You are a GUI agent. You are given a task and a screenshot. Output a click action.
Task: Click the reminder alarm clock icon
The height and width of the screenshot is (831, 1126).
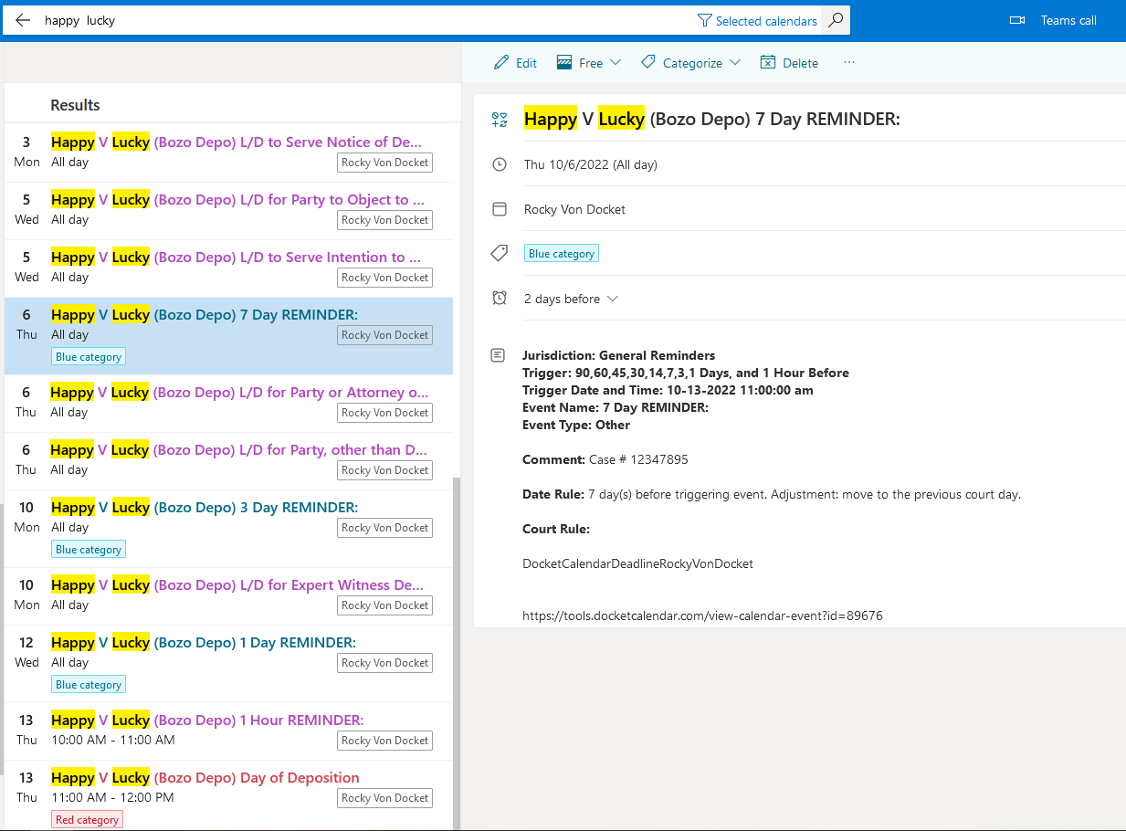[x=499, y=299]
